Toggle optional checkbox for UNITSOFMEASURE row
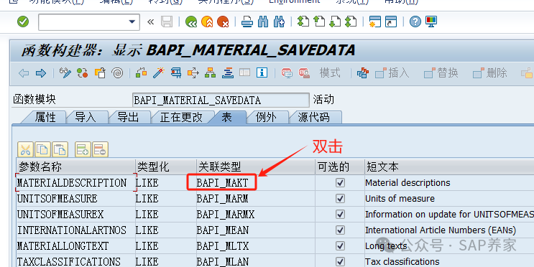 coord(340,199)
